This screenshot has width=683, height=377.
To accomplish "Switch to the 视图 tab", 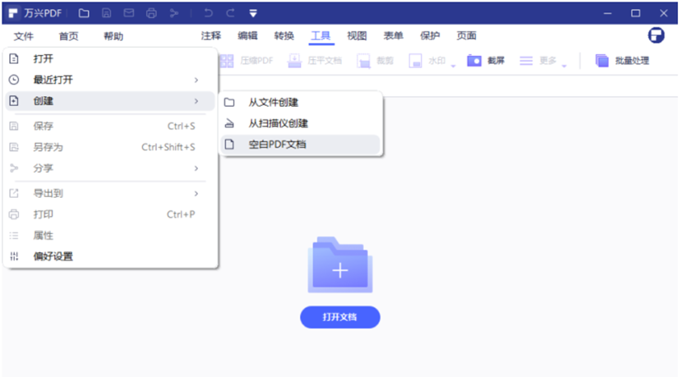I will (x=357, y=35).
